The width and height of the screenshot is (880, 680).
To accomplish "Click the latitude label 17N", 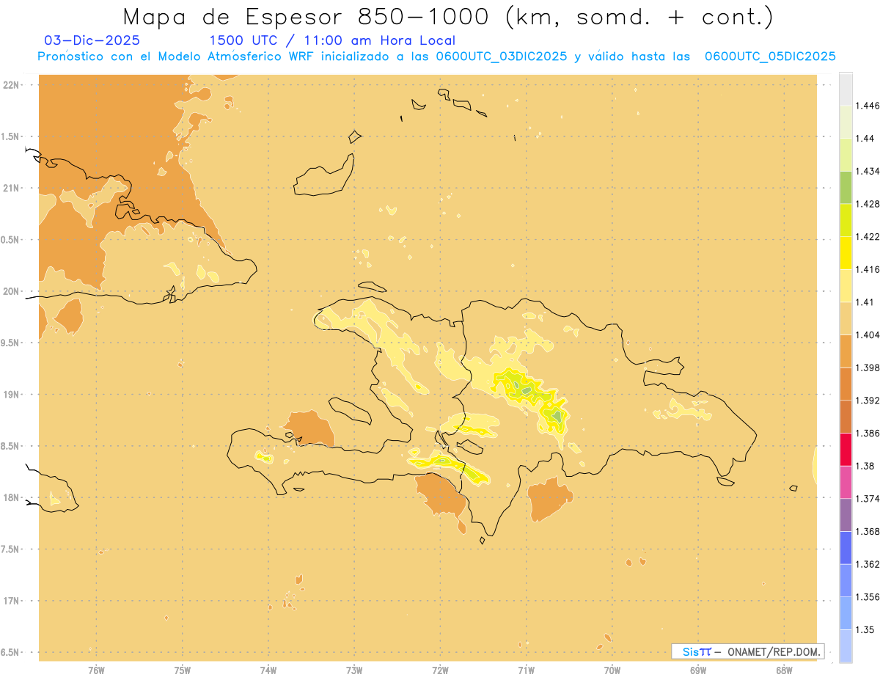I will [x=10, y=601].
